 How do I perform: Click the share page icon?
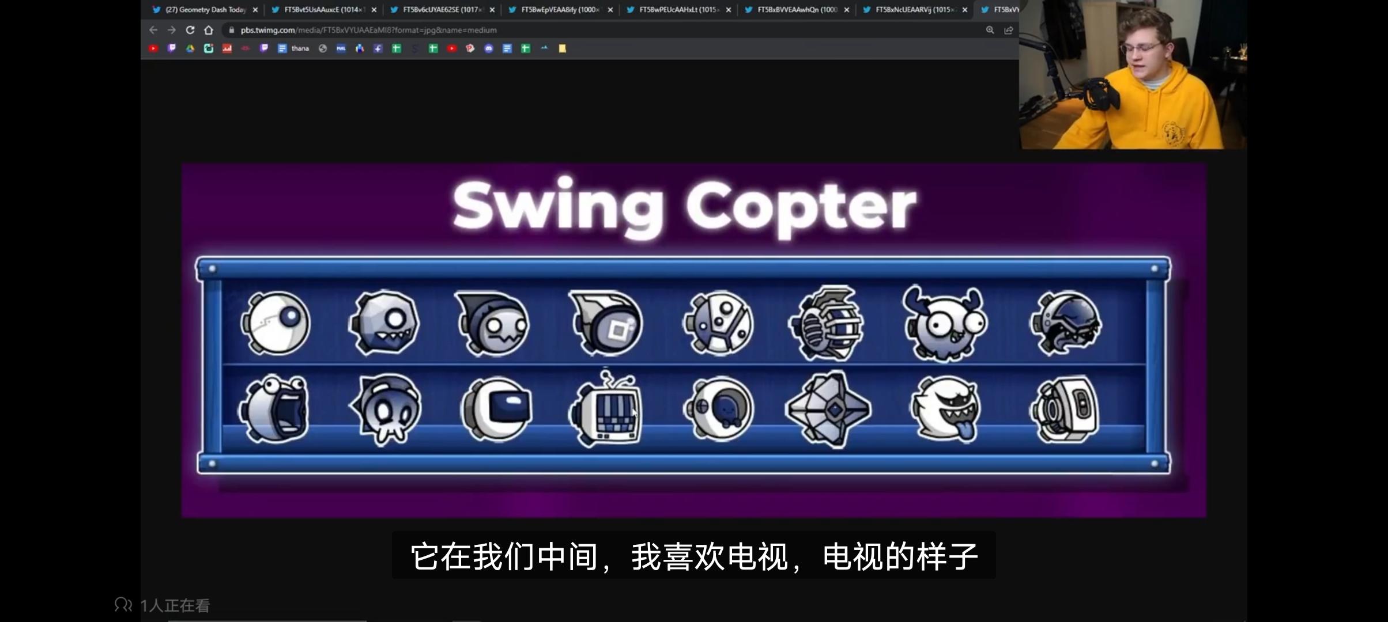1008,30
